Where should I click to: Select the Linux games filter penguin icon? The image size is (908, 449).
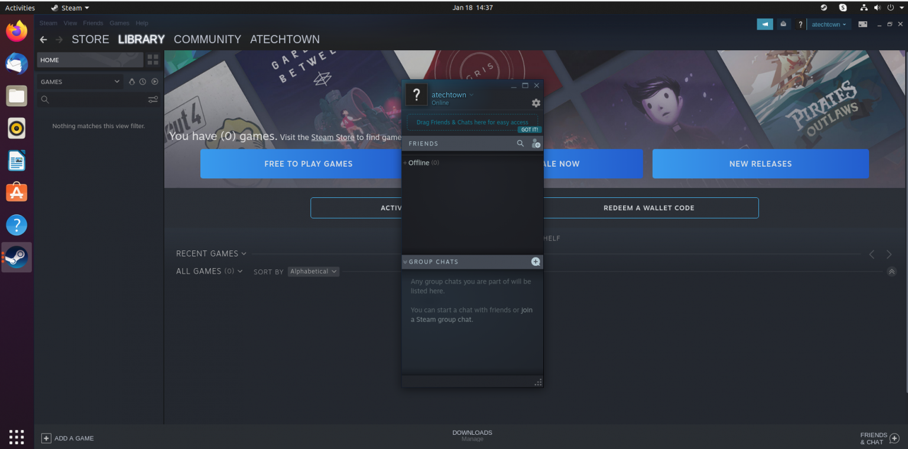click(132, 82)
